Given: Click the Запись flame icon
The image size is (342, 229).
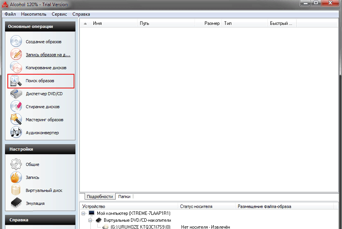Looking at the screenshot, I should click(x=16, y=177).
